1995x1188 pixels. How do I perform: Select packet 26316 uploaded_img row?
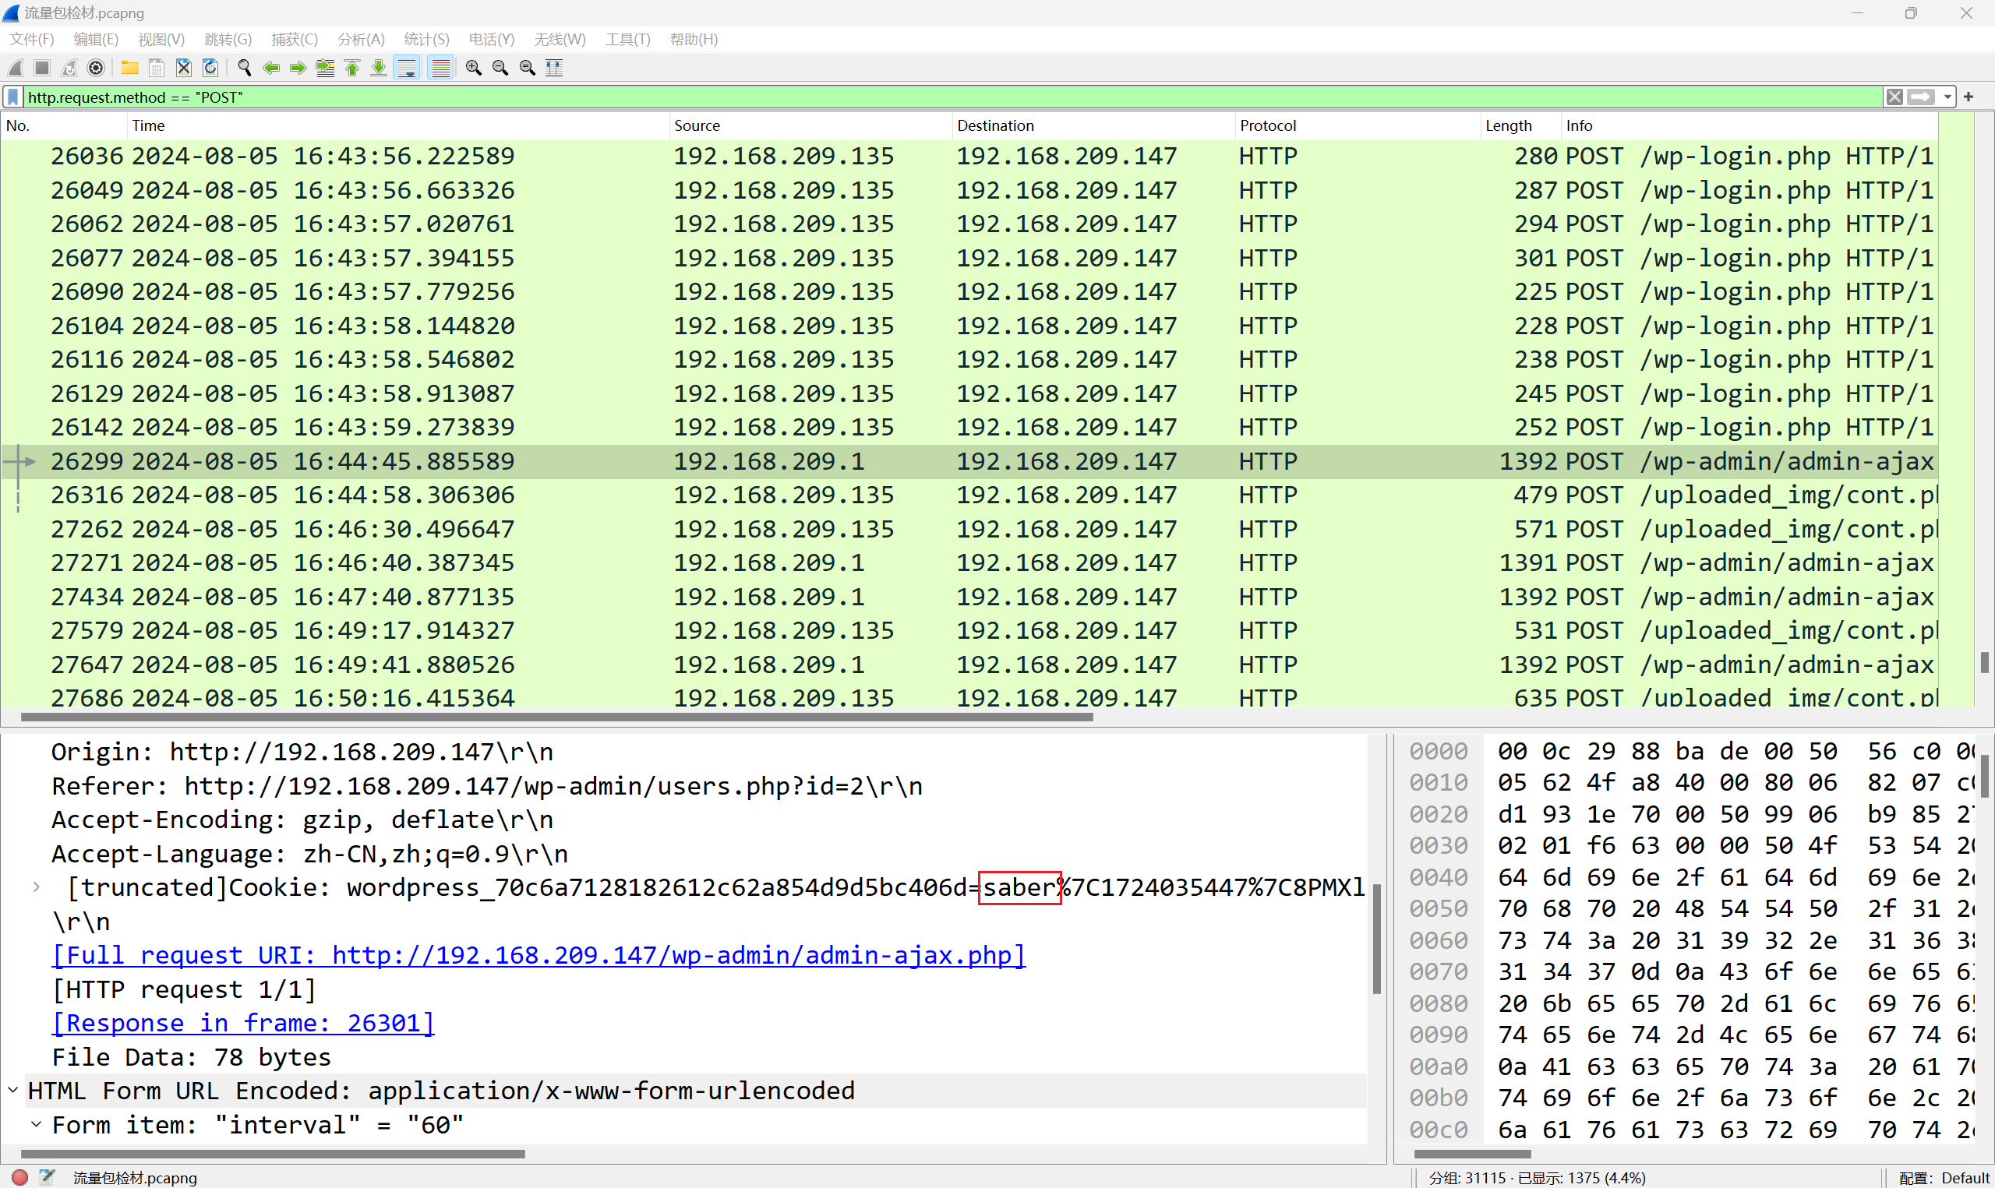coord(969,495)
